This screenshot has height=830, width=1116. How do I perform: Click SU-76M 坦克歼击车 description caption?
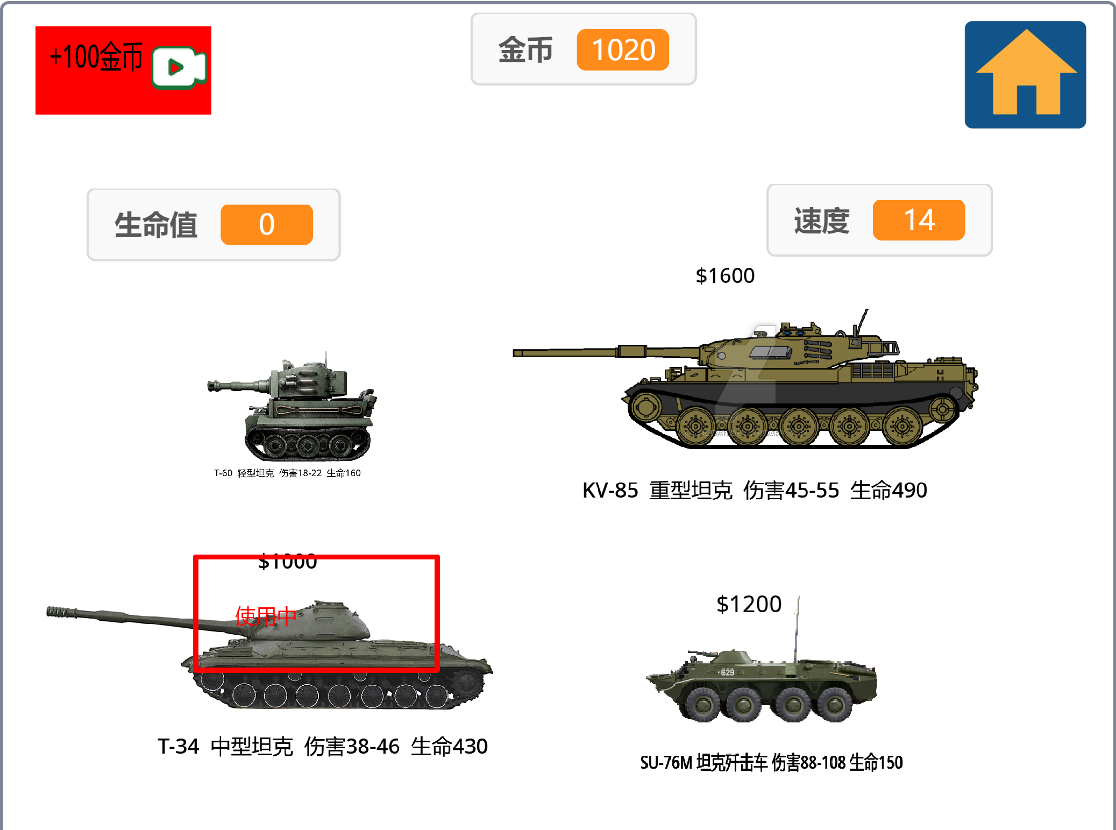771,763
